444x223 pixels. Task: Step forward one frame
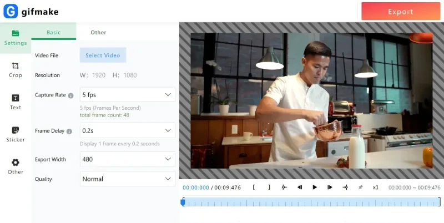tap(330, 187)
